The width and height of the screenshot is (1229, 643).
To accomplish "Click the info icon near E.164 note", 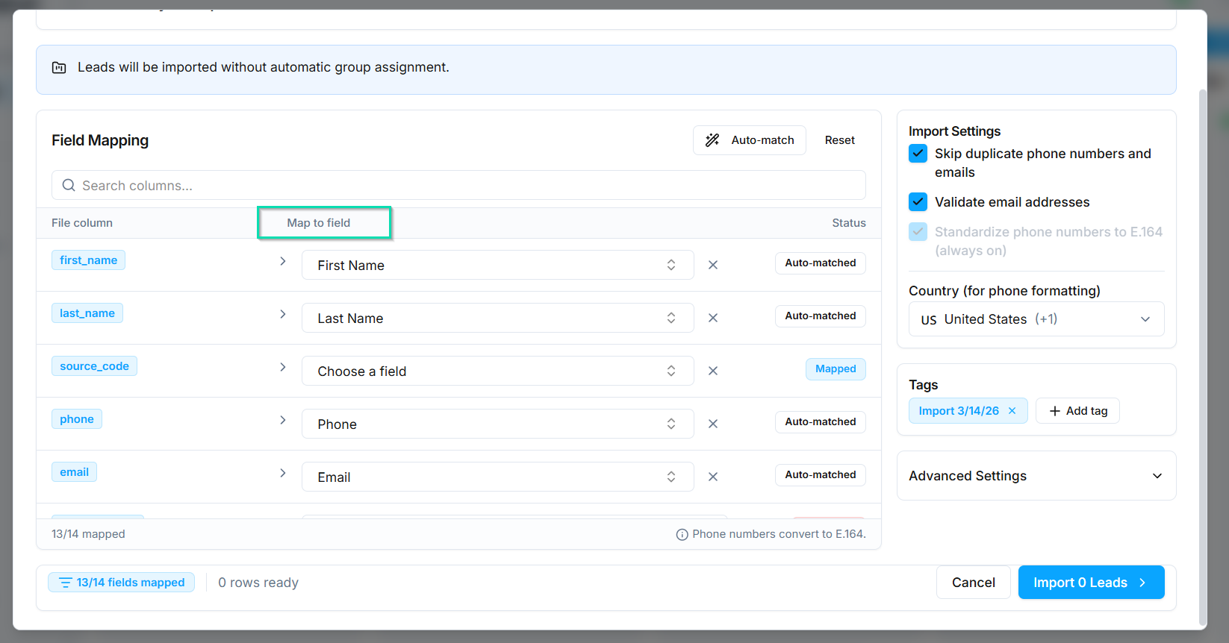I will click(682, 535).
